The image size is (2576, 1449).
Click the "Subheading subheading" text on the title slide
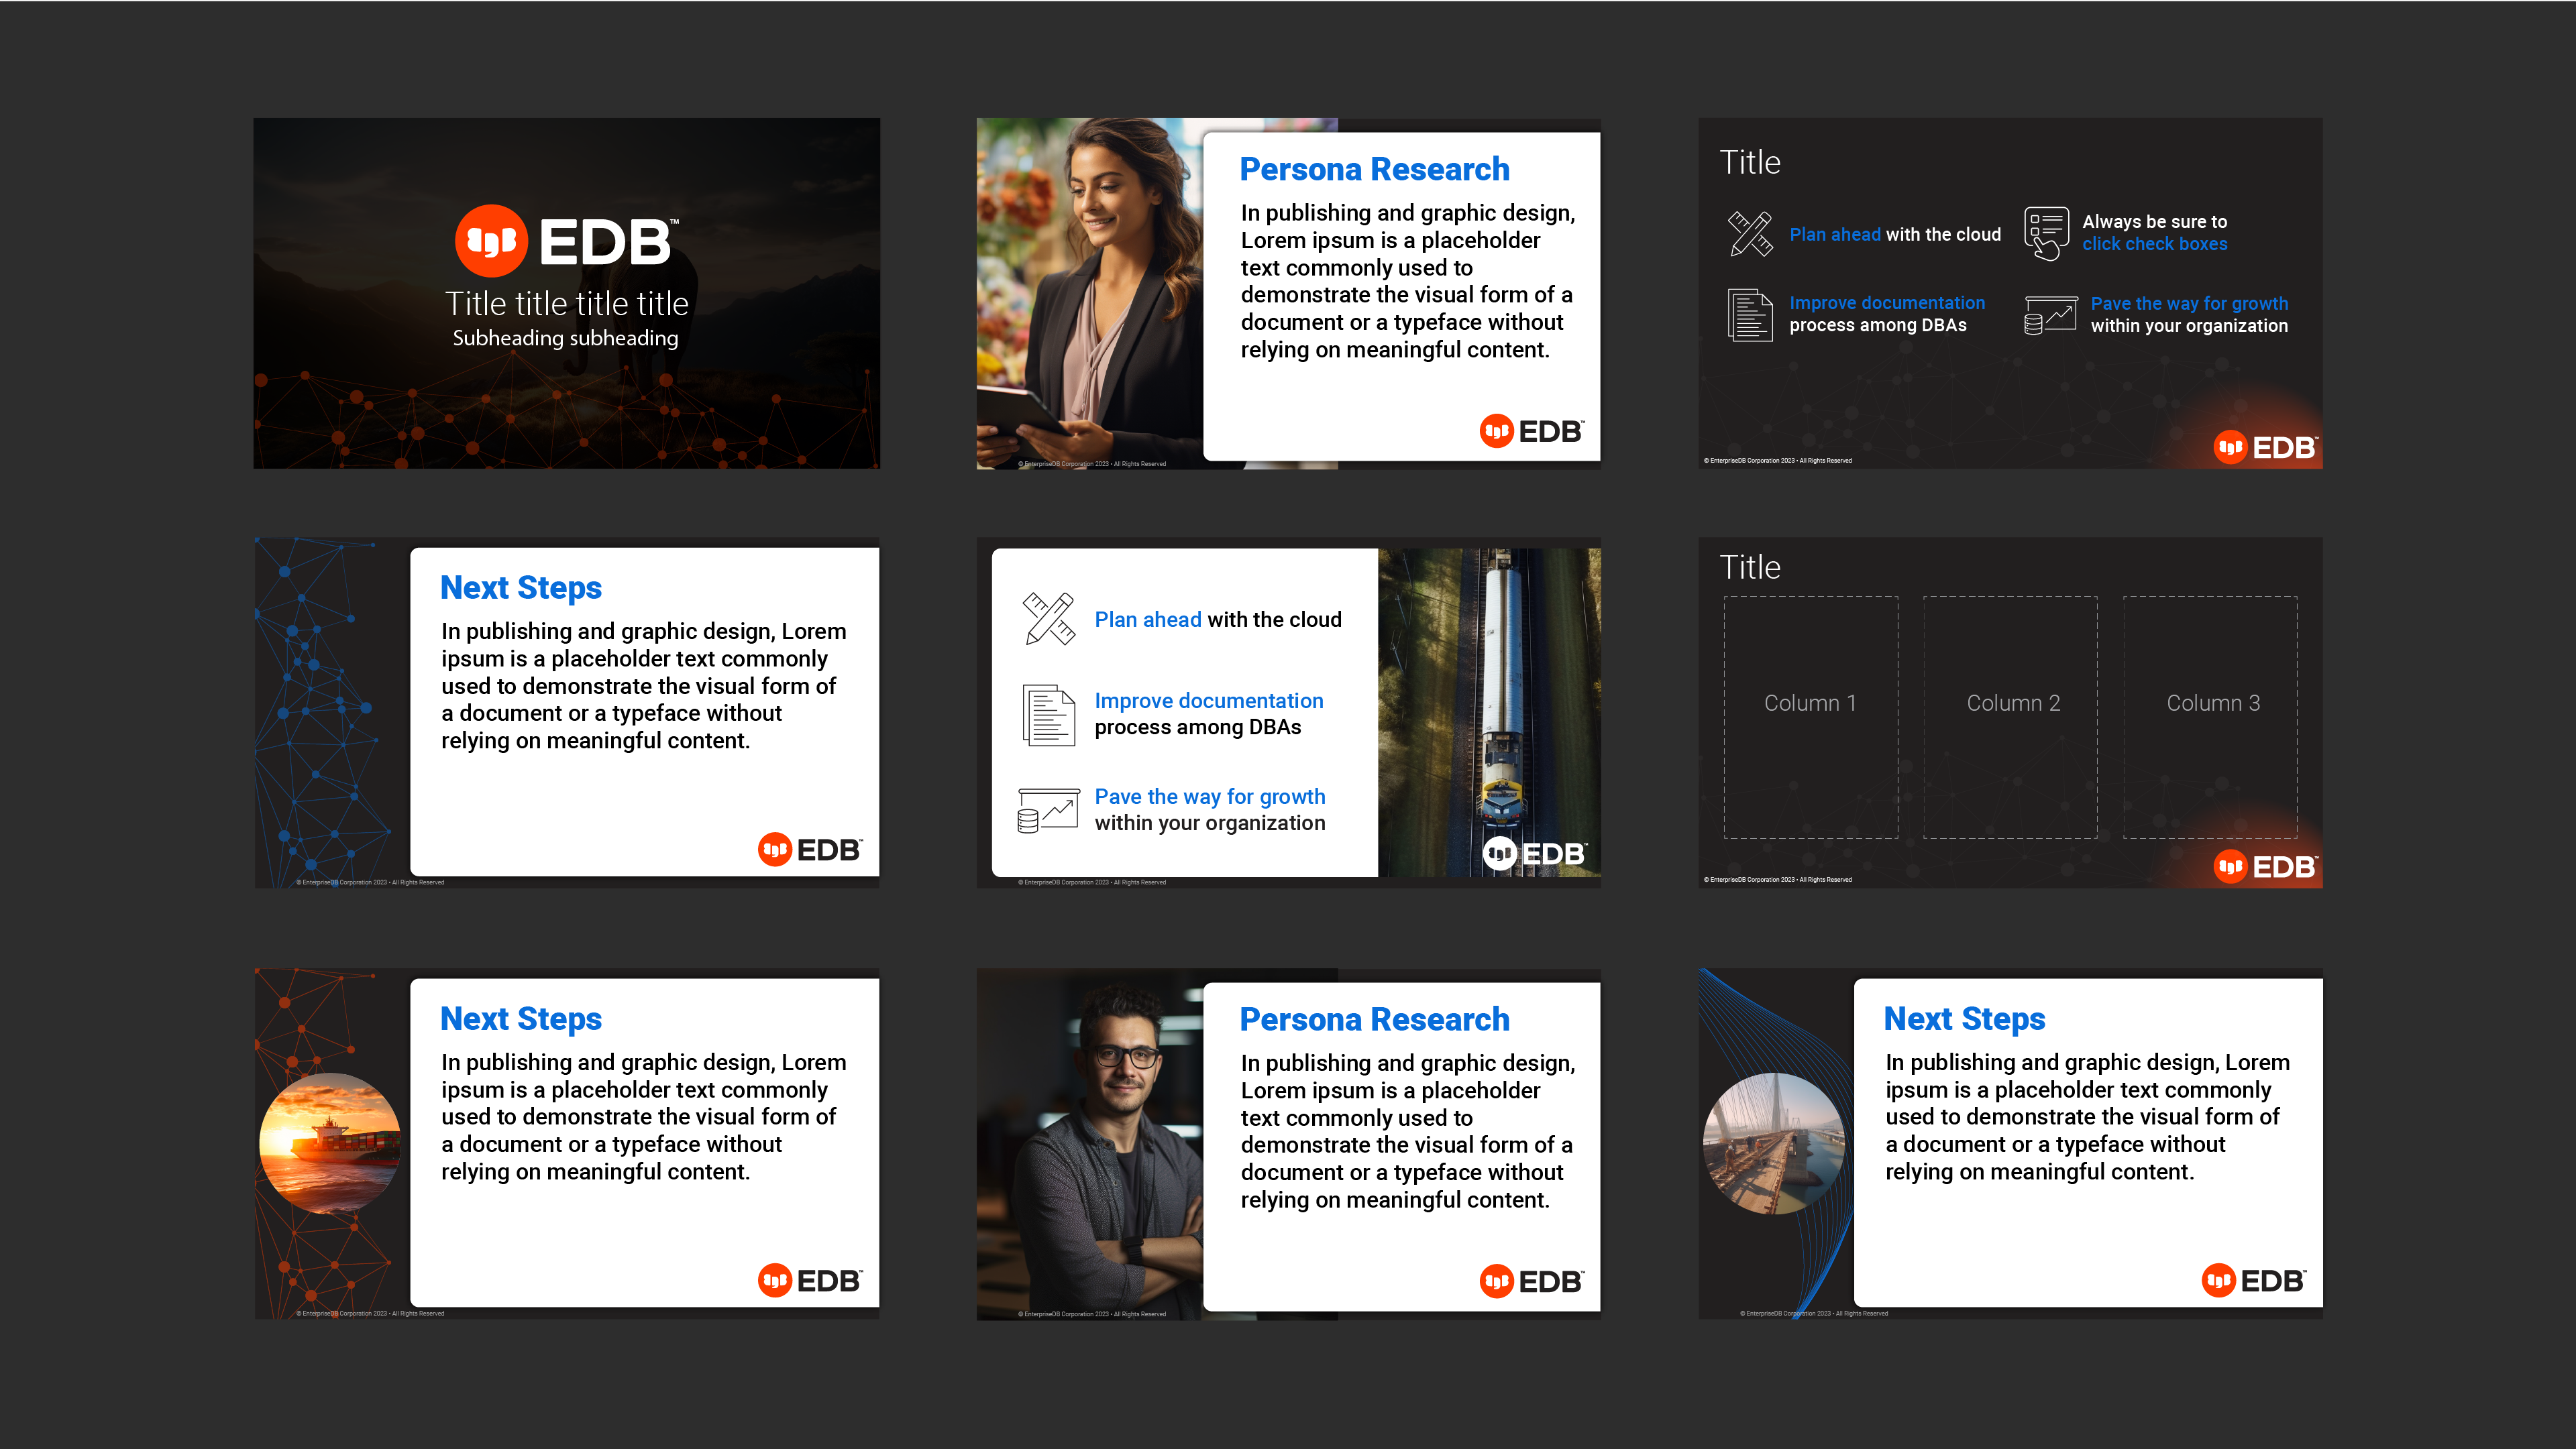566,339
